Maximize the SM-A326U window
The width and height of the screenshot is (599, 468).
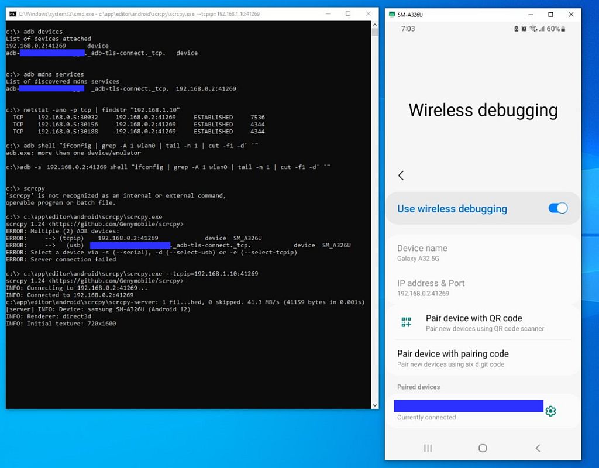(x=550, y=15)
